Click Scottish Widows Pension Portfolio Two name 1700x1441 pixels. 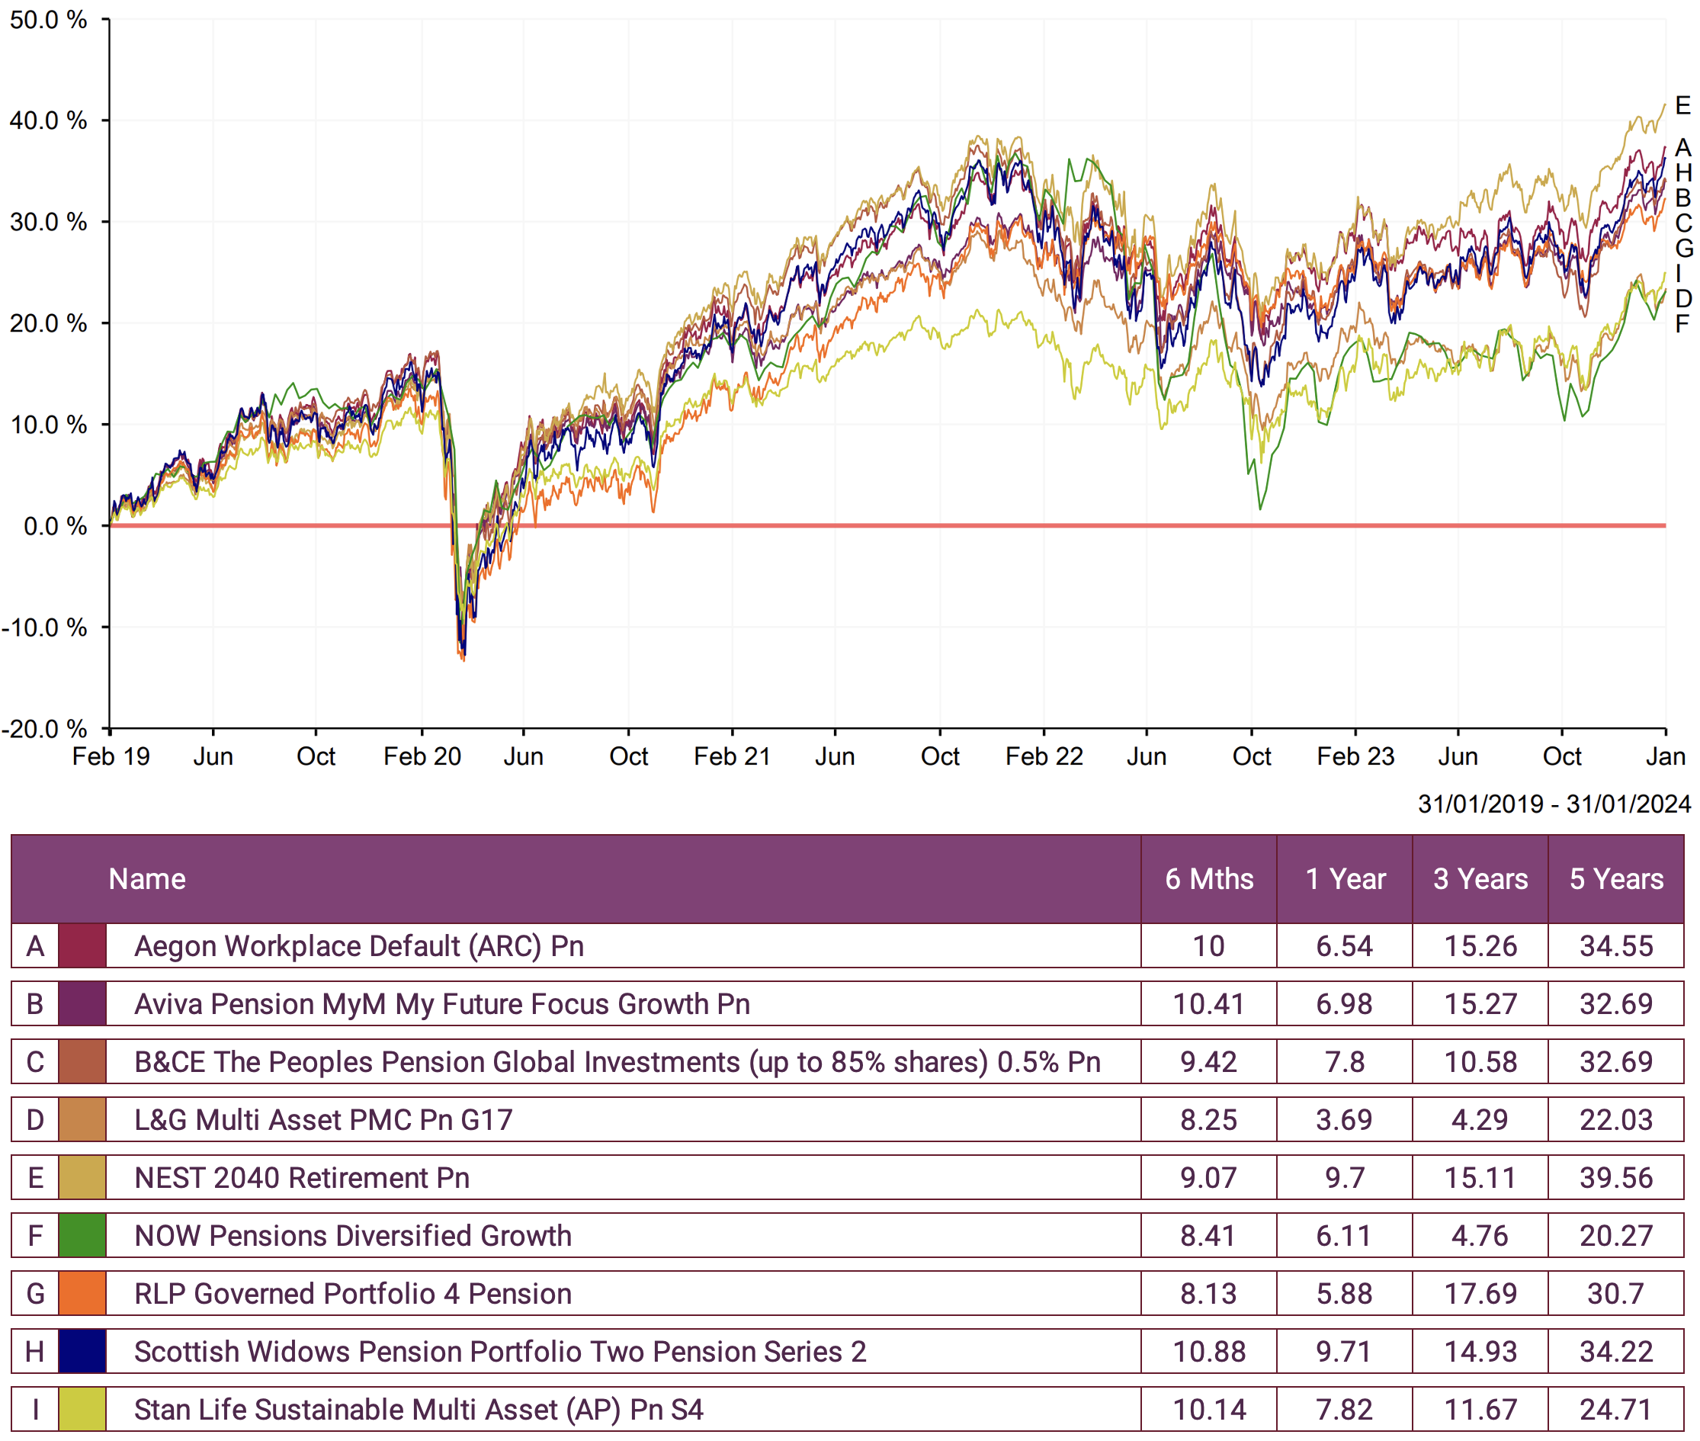pos(500,1352)
